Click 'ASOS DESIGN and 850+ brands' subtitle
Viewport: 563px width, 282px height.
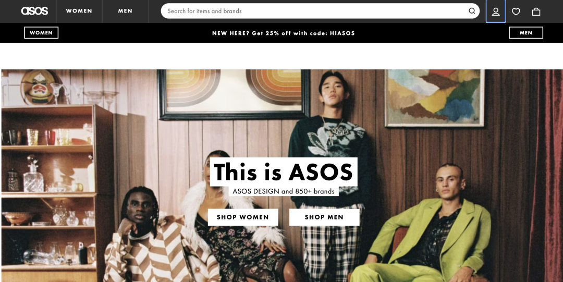[x=284, y=191]
